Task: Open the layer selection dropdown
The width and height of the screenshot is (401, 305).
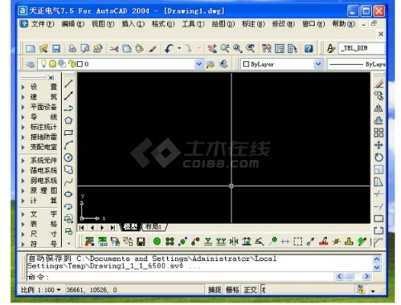Action: click(x=199, y=64)
